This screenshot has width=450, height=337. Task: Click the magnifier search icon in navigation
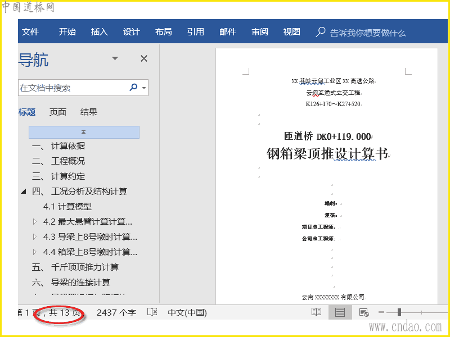tap(133, 87)
